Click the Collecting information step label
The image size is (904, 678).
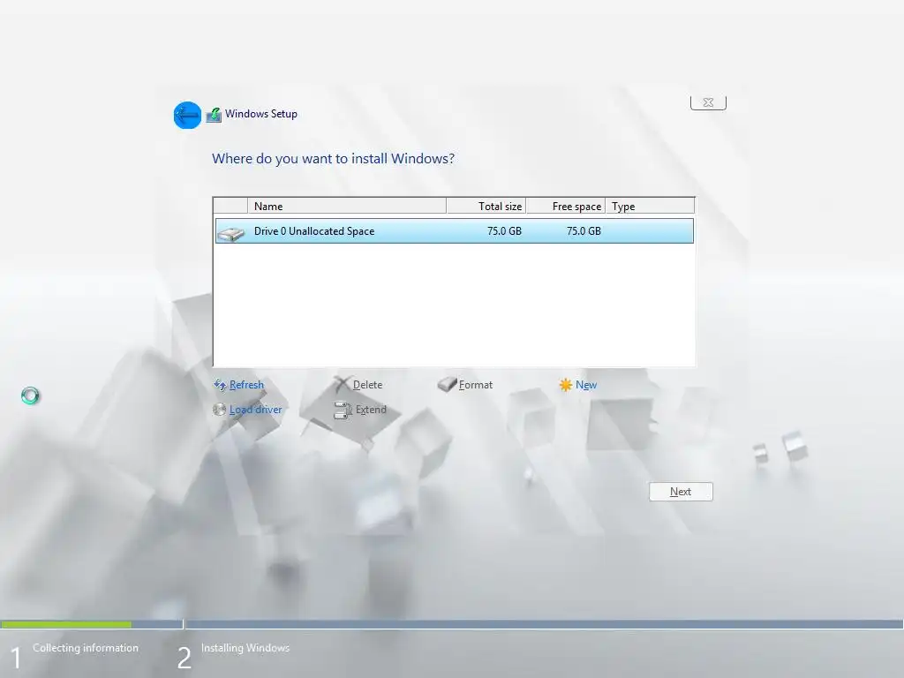click(x=86, y=648)
